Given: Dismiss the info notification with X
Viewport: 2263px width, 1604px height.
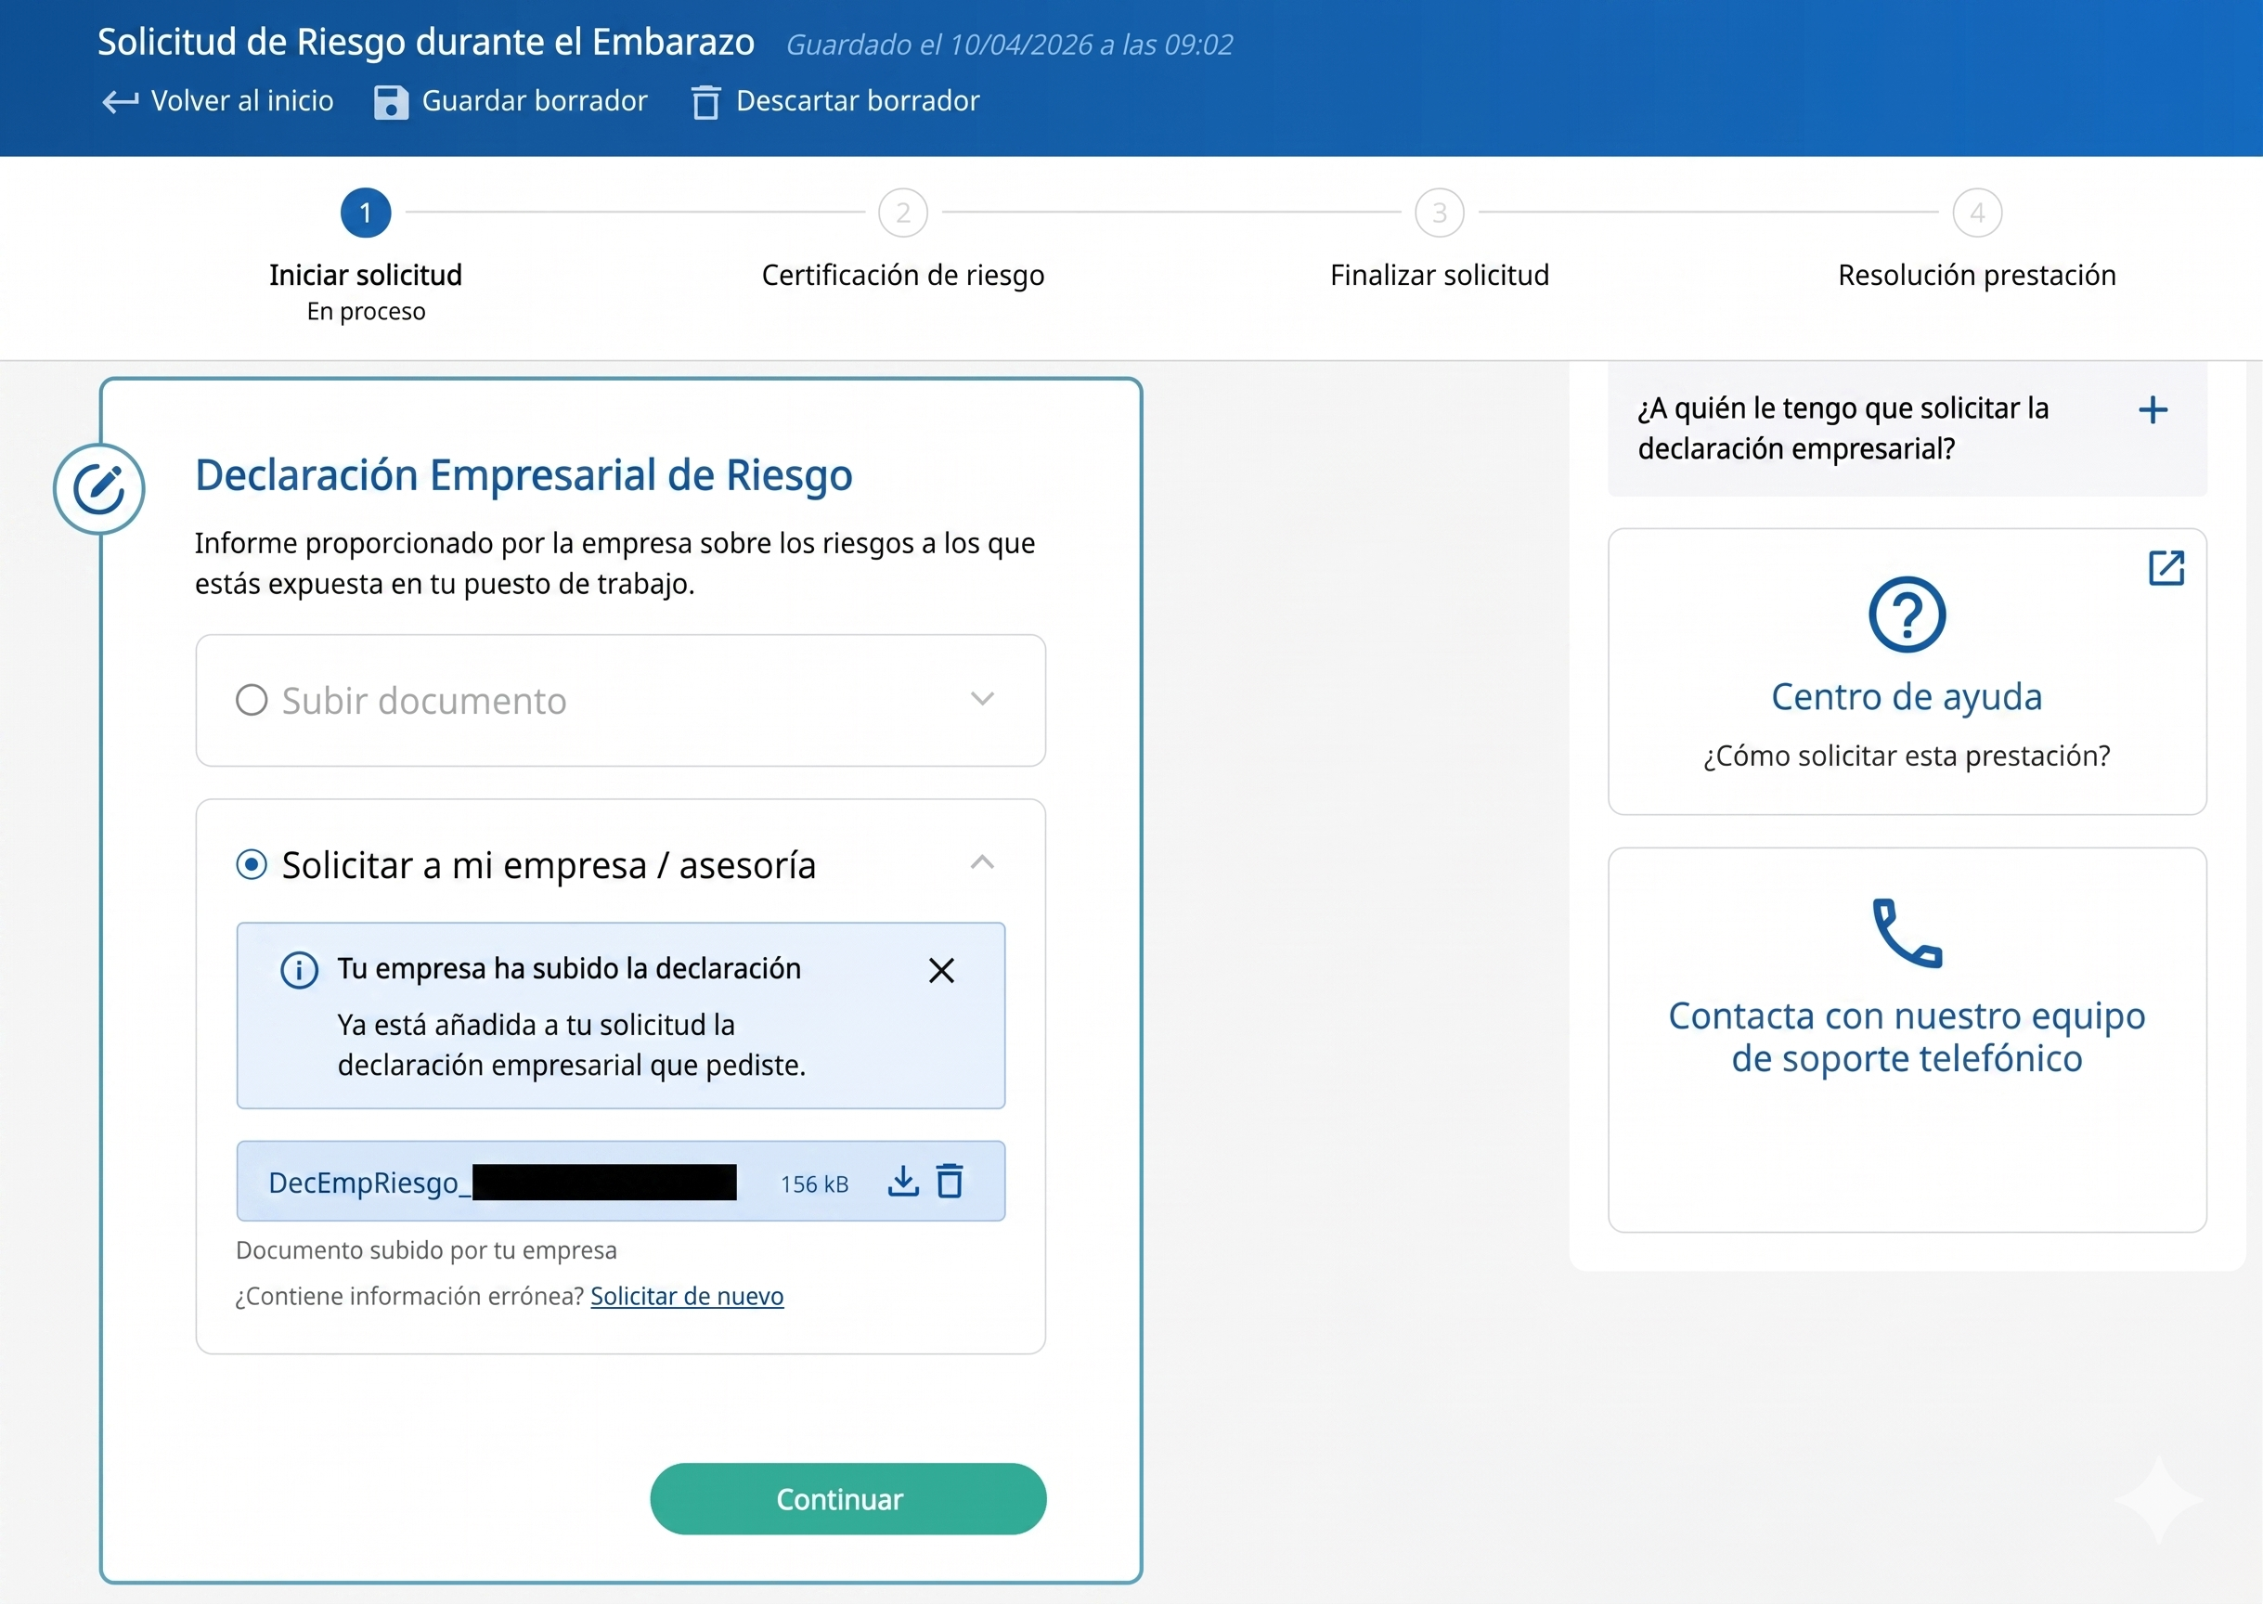Looking at the screenshot, I should click(941, 970).
